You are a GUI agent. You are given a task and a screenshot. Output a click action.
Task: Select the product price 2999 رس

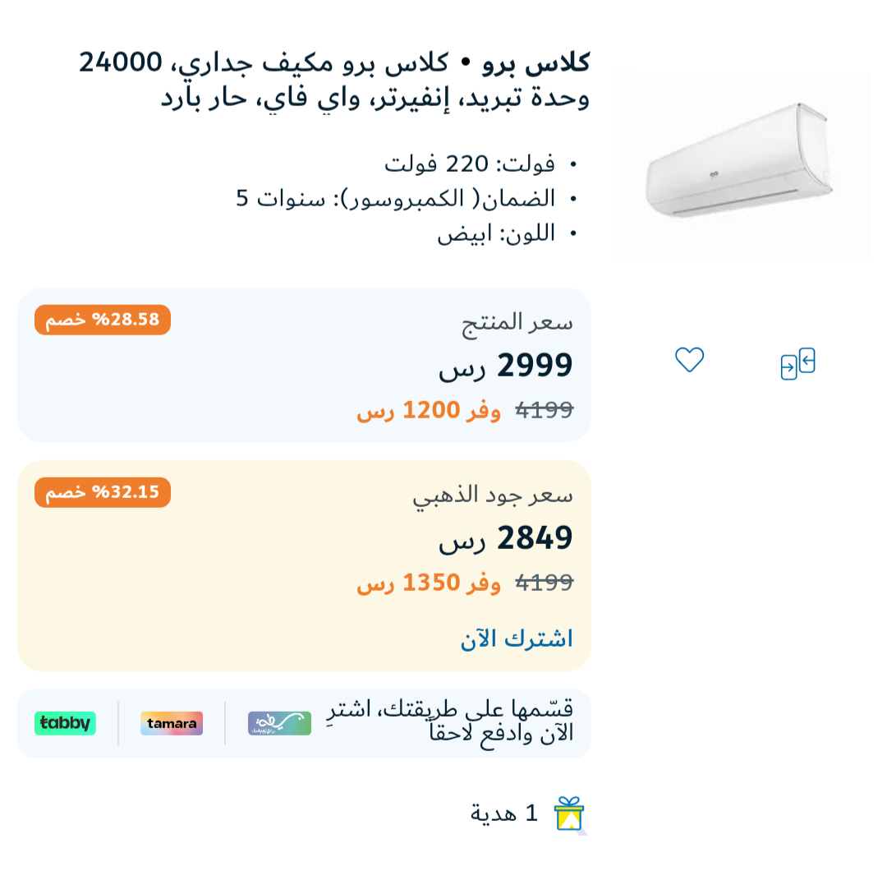click(506, 366)
